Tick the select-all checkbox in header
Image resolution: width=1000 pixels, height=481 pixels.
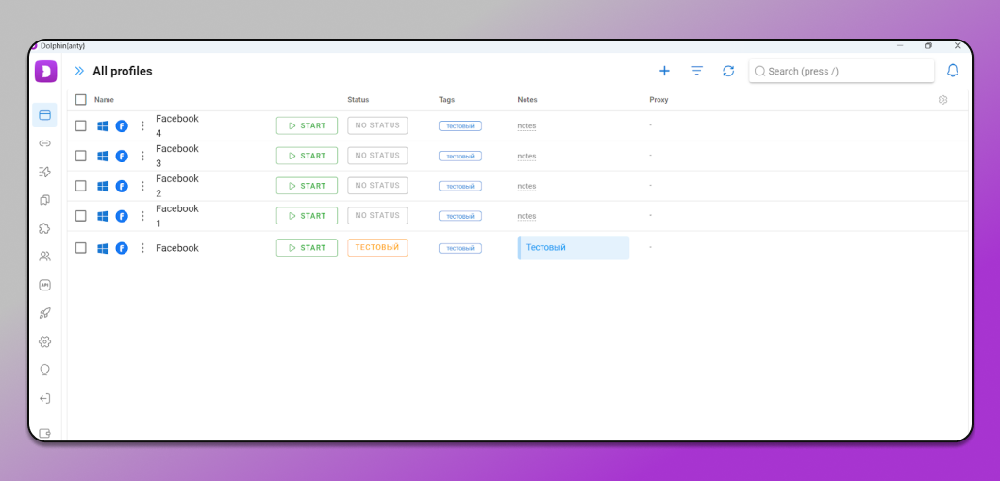point(81,100)
